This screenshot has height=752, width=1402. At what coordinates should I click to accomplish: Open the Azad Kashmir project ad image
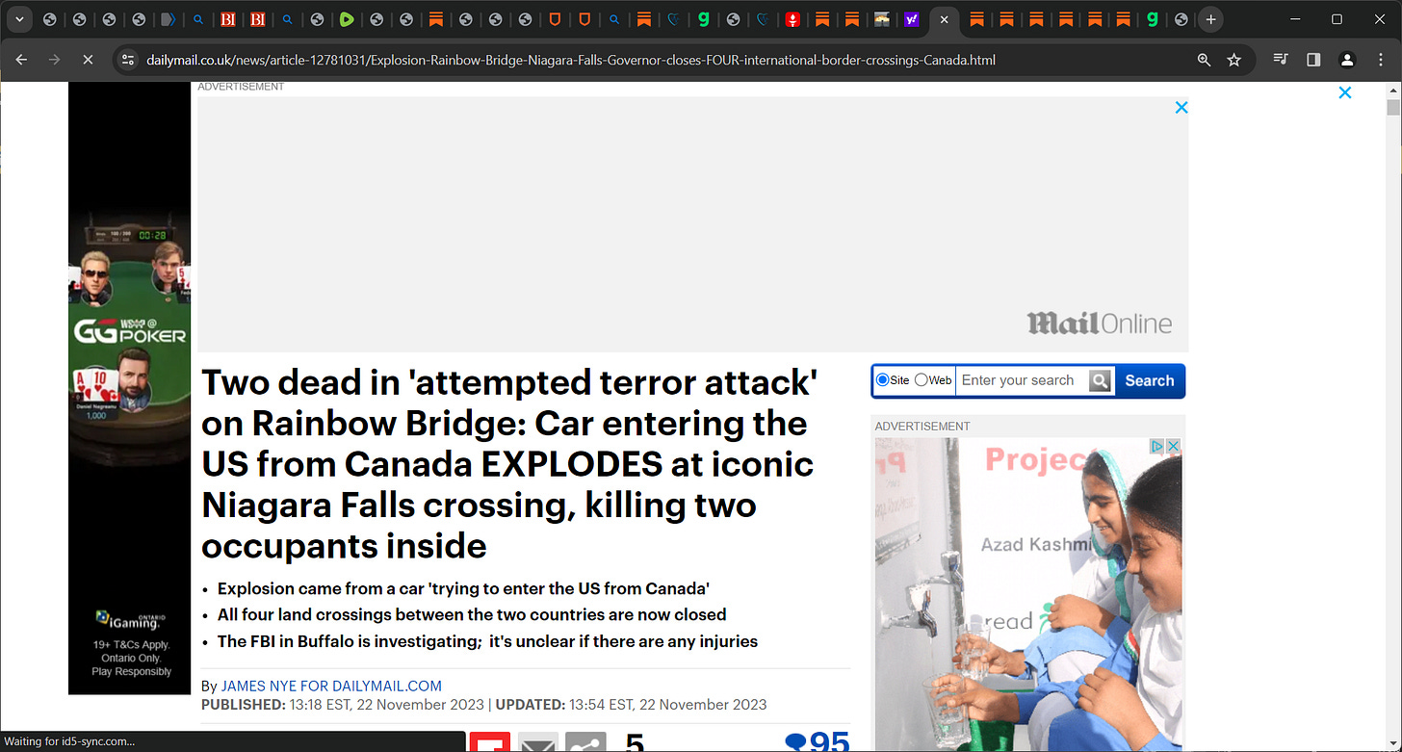coord(1027,595)
